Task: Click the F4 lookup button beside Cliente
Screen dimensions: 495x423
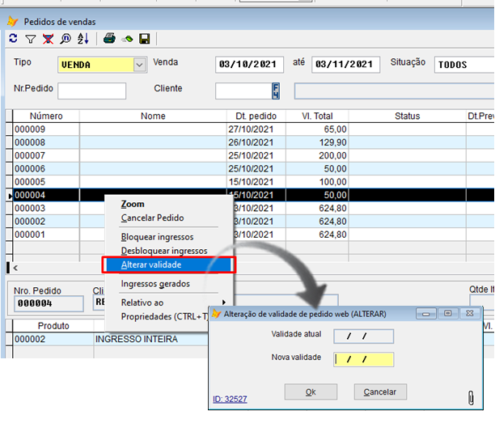Action: [x=276, y=91]
